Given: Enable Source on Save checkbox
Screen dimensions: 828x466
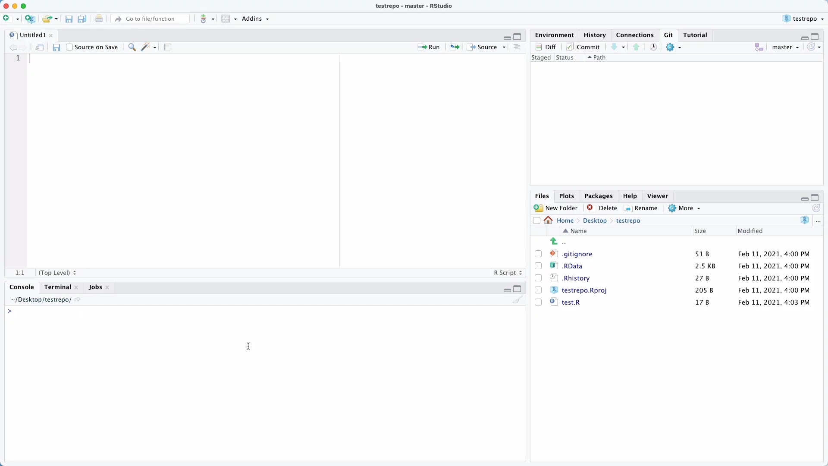Looking at the screenshot, I should tap(69, 47).
